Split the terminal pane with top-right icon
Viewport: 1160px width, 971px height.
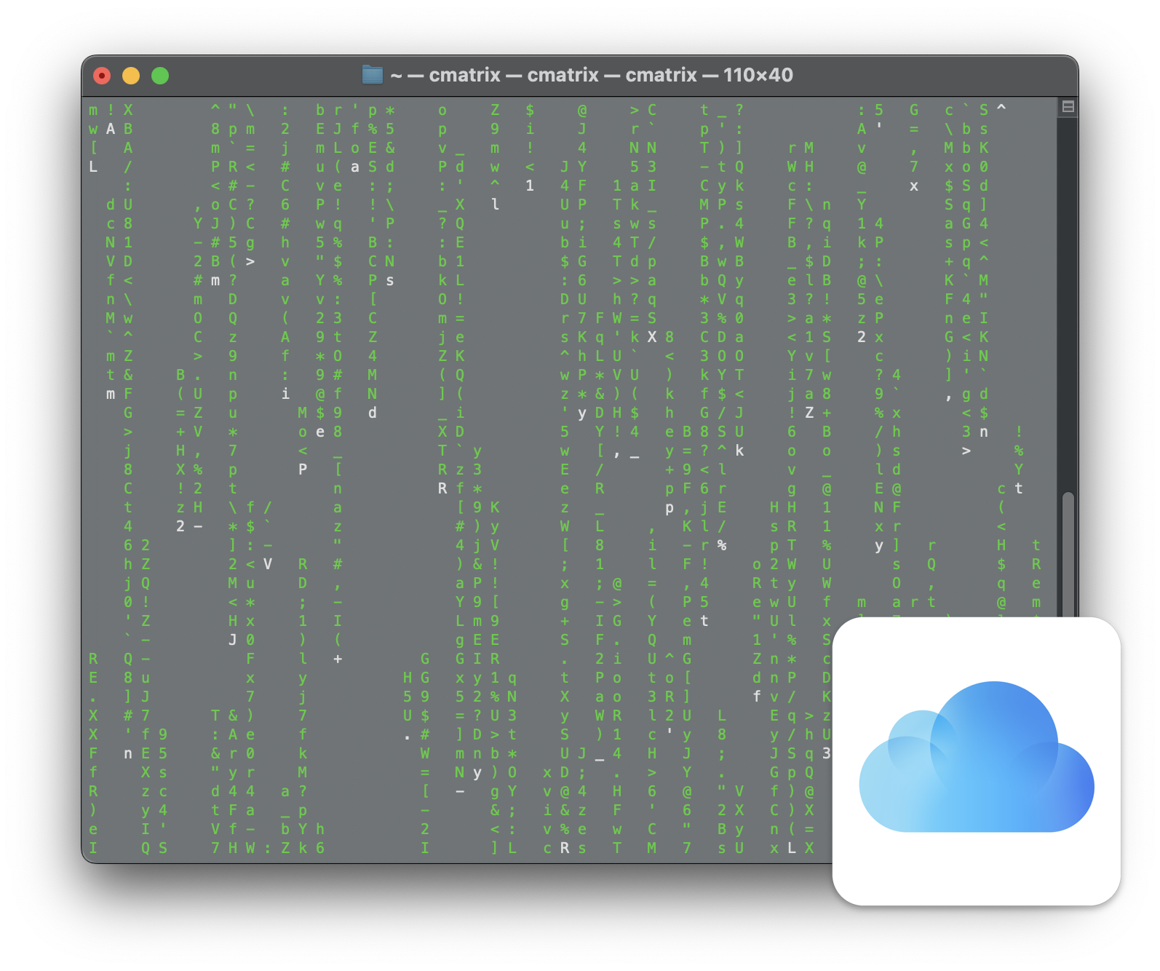1068,106
